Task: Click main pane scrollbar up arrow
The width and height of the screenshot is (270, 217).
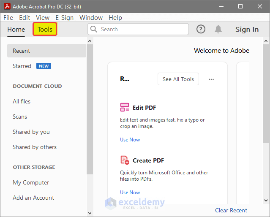Action: point(266,41)
